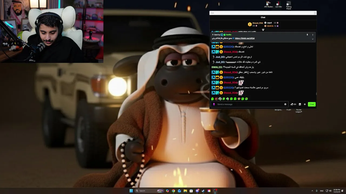The image size is (346, 194).
Task: Open the ARC Raiders desktop shortcut
Action: [268, 5]
